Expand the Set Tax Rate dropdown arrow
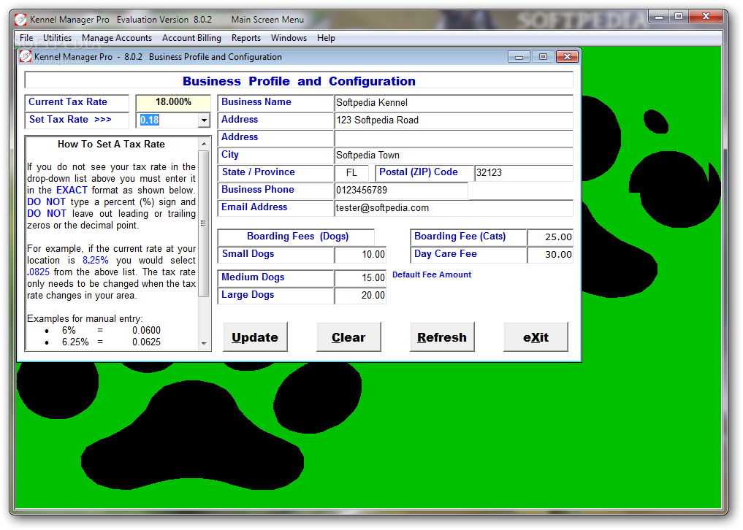 coord(204,120)
